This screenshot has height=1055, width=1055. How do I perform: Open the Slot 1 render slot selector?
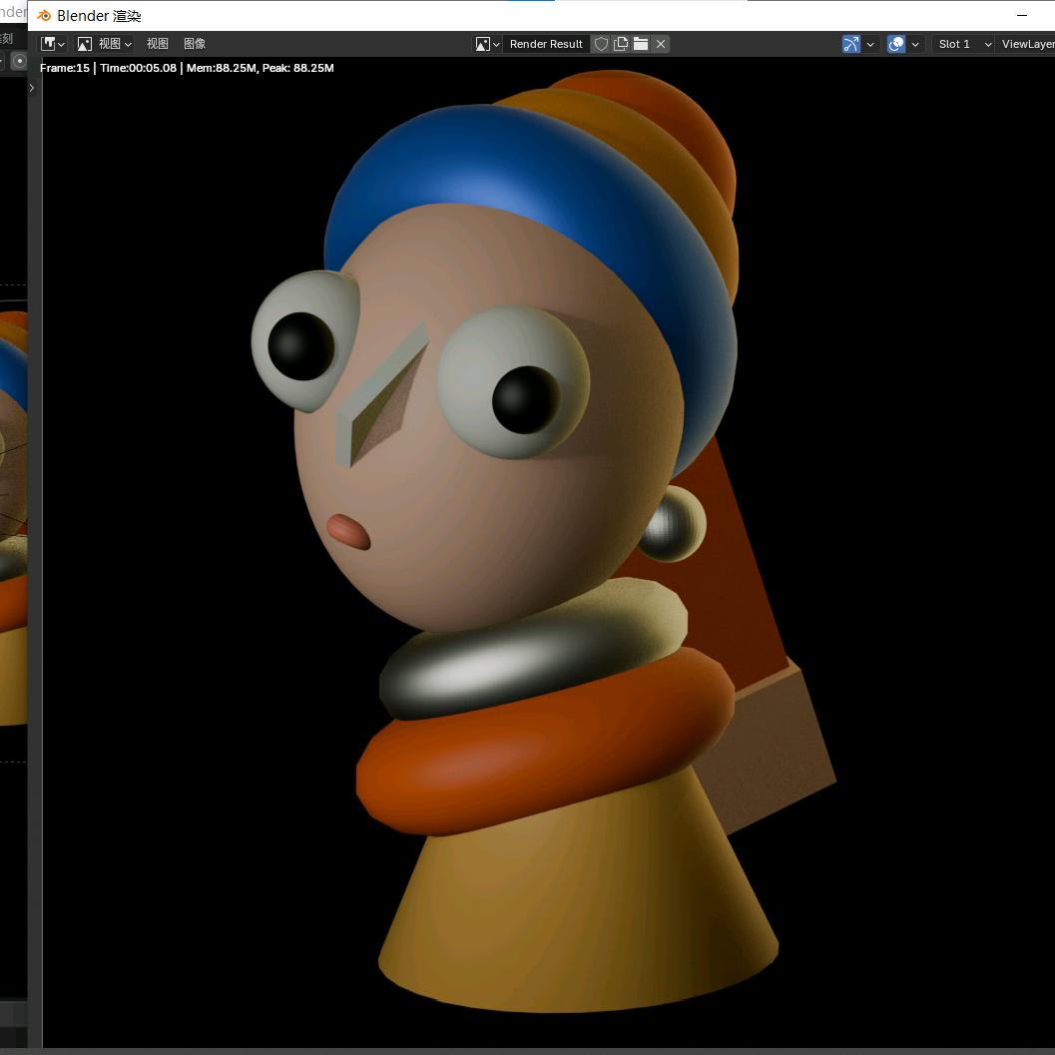pyautogui.click(x=963, y=44)
